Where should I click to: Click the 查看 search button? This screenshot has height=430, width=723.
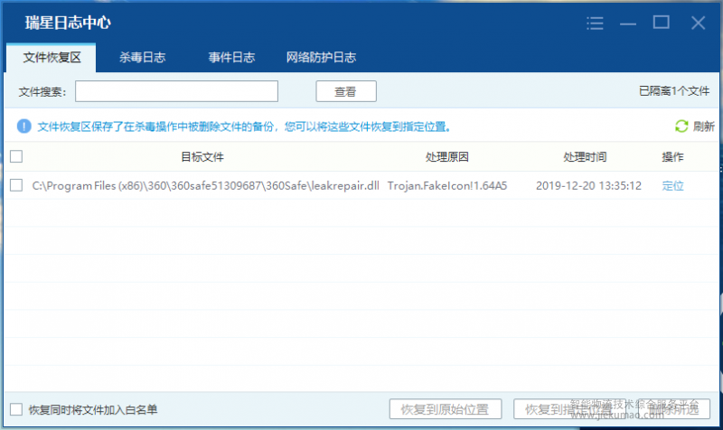[345, 91]
